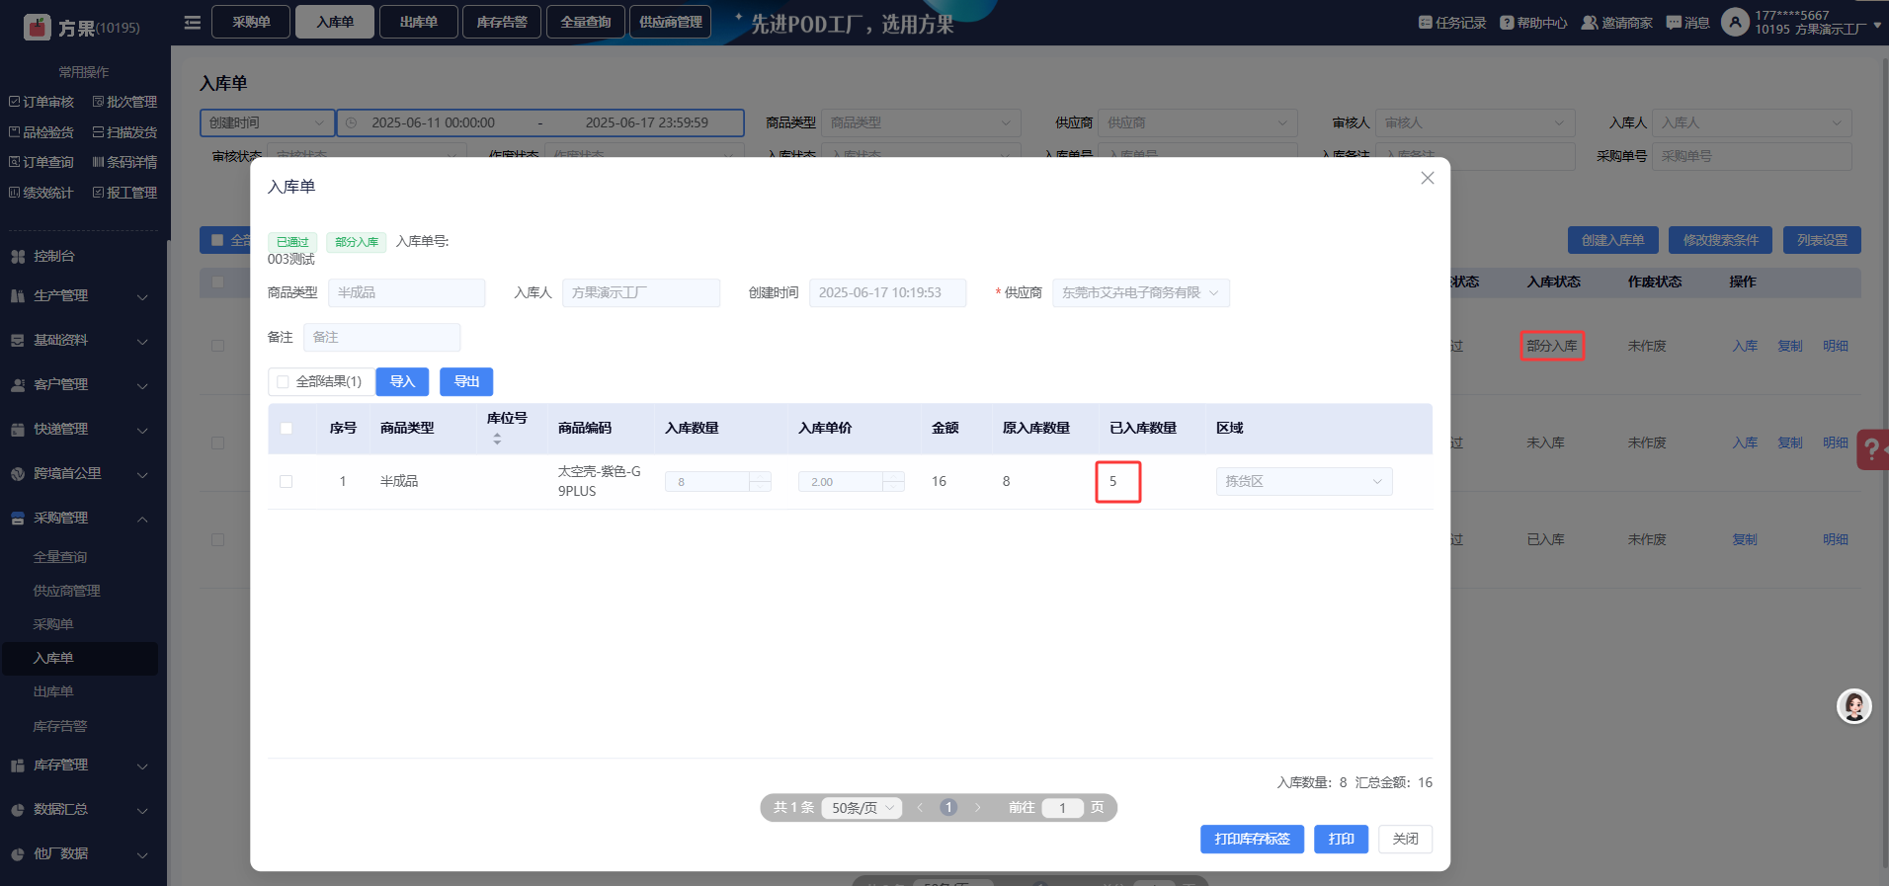Switch to the 库存告警 top tab

click(x=502, y=22)
